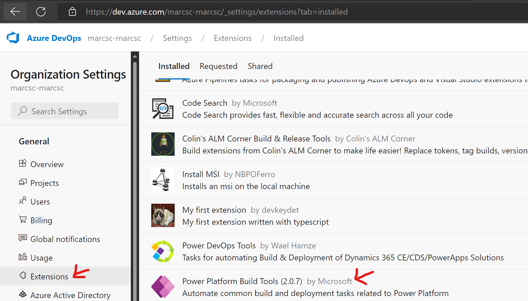Select the Azure Active Directory sidebar item
Image resolution: width=528 pixels, height=301 pixels.
point(70,295)
